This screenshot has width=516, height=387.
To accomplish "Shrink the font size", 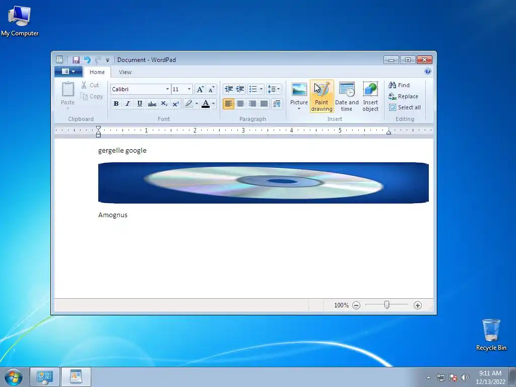I will click(x=211, y=89).
